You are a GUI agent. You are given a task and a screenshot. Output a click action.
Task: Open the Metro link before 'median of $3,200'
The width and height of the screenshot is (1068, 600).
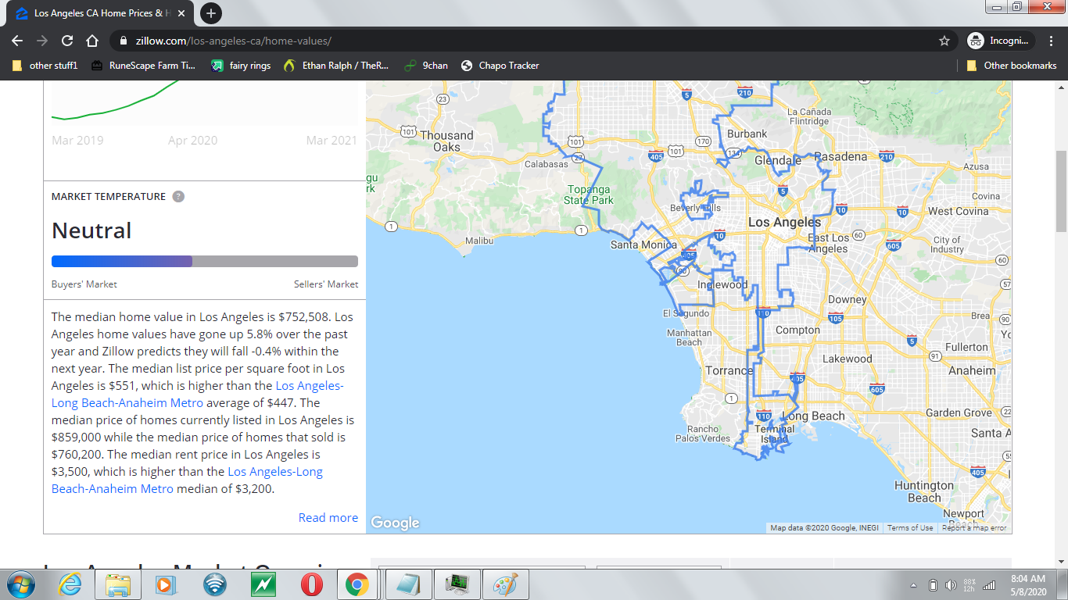187,480
